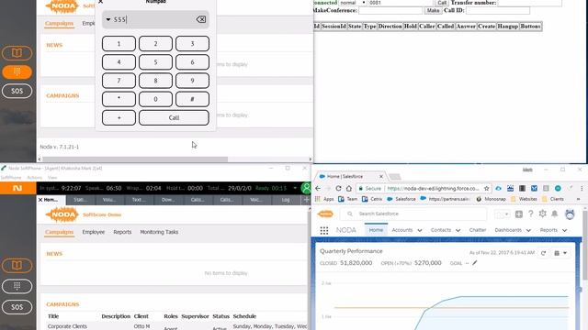Start the call with the numpad Call button

pos(174,117)
